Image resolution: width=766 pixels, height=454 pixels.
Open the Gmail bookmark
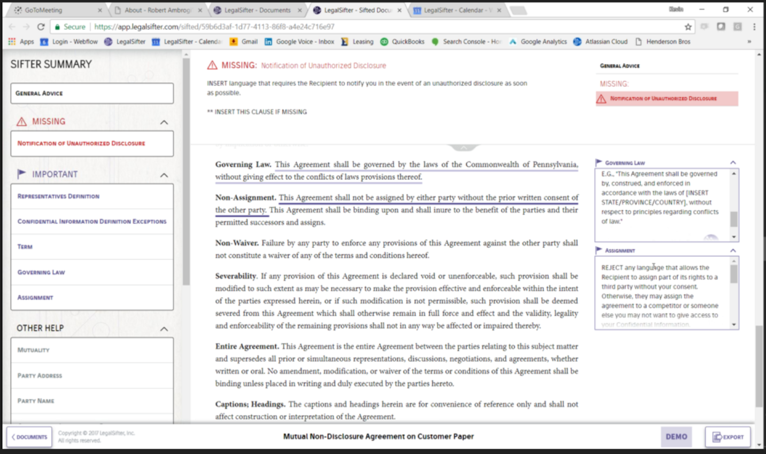244,42
